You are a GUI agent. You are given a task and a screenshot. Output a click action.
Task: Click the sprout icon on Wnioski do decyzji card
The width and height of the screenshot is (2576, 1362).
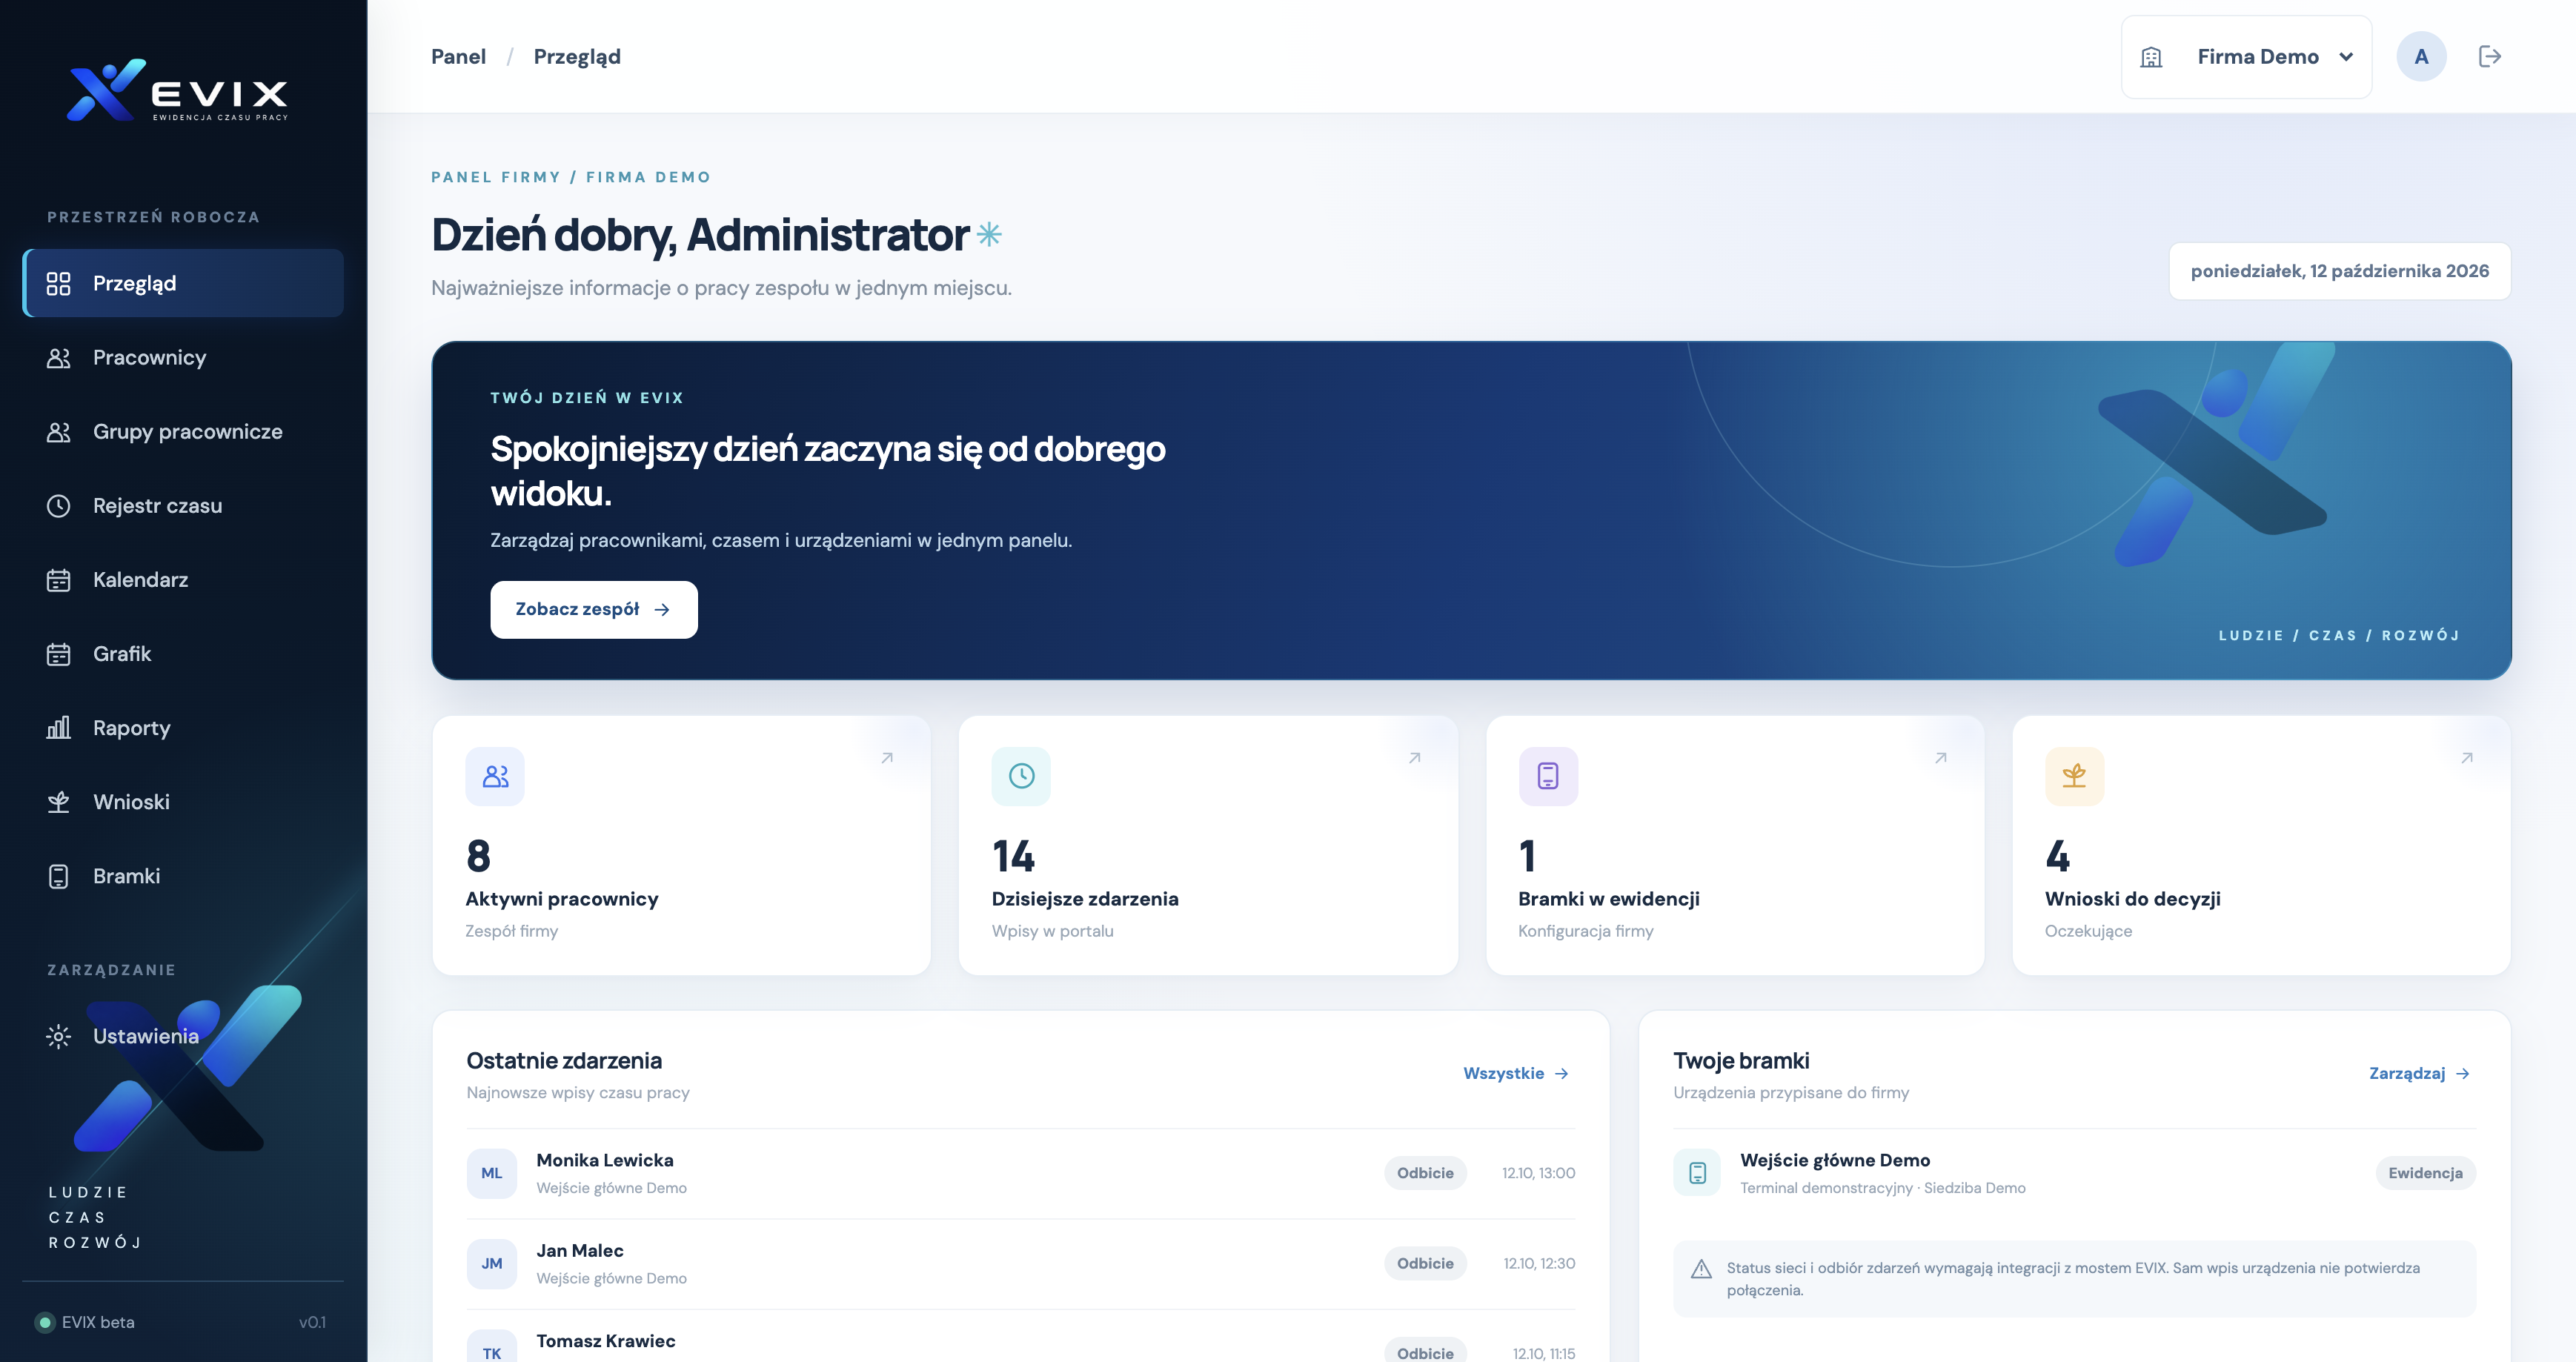pos(2074,776)
